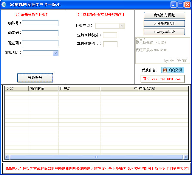Click the horizontal scrollbar thumb
The height and width of the screenshot is (175, 192).
(96, 157)
